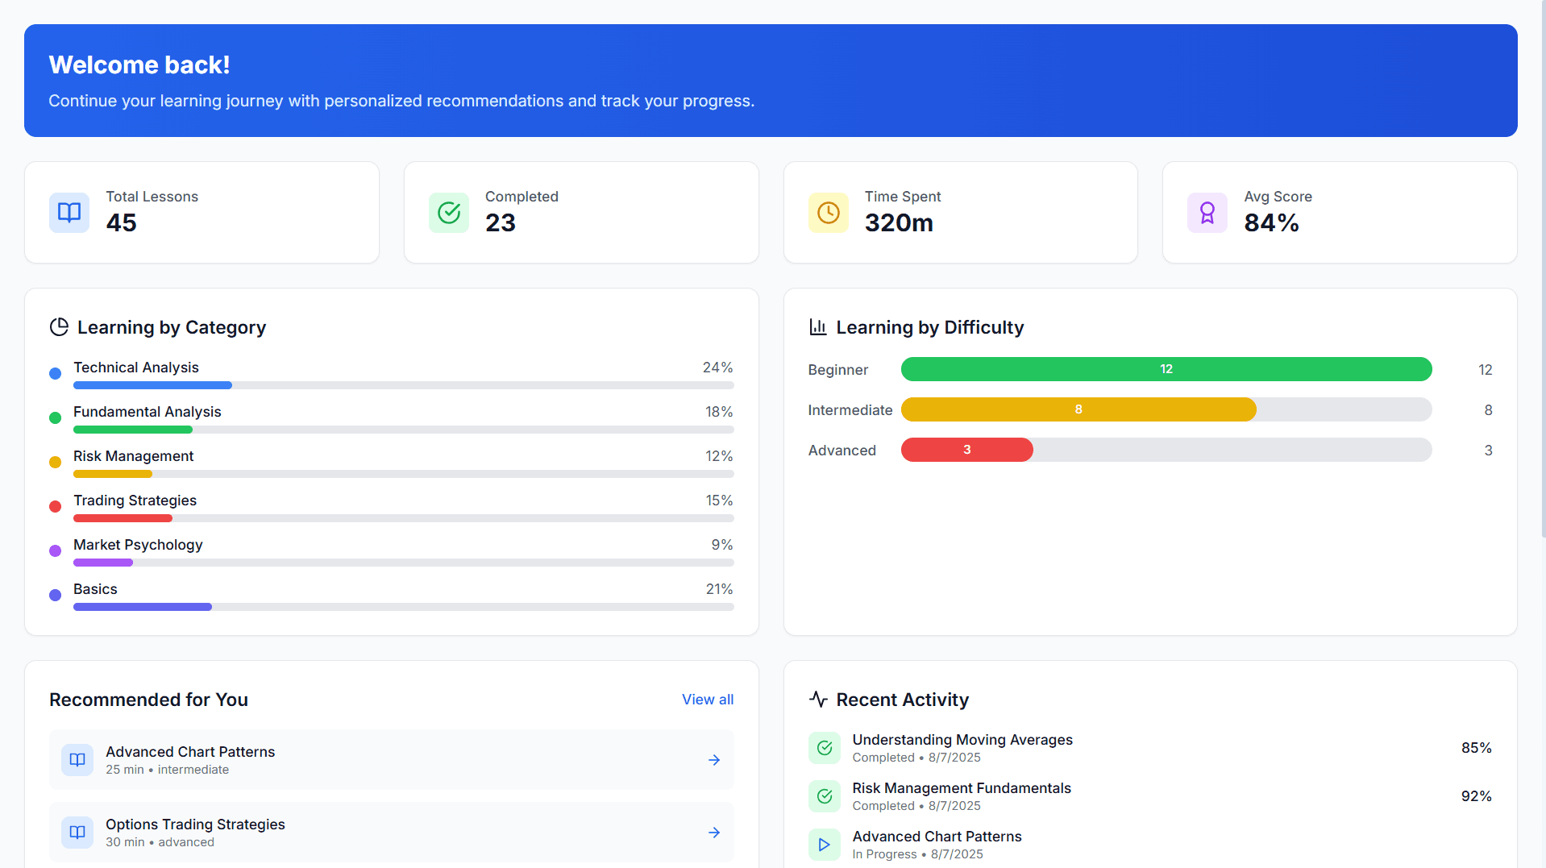Click the Completed green checkmark icon

(449, 213)
